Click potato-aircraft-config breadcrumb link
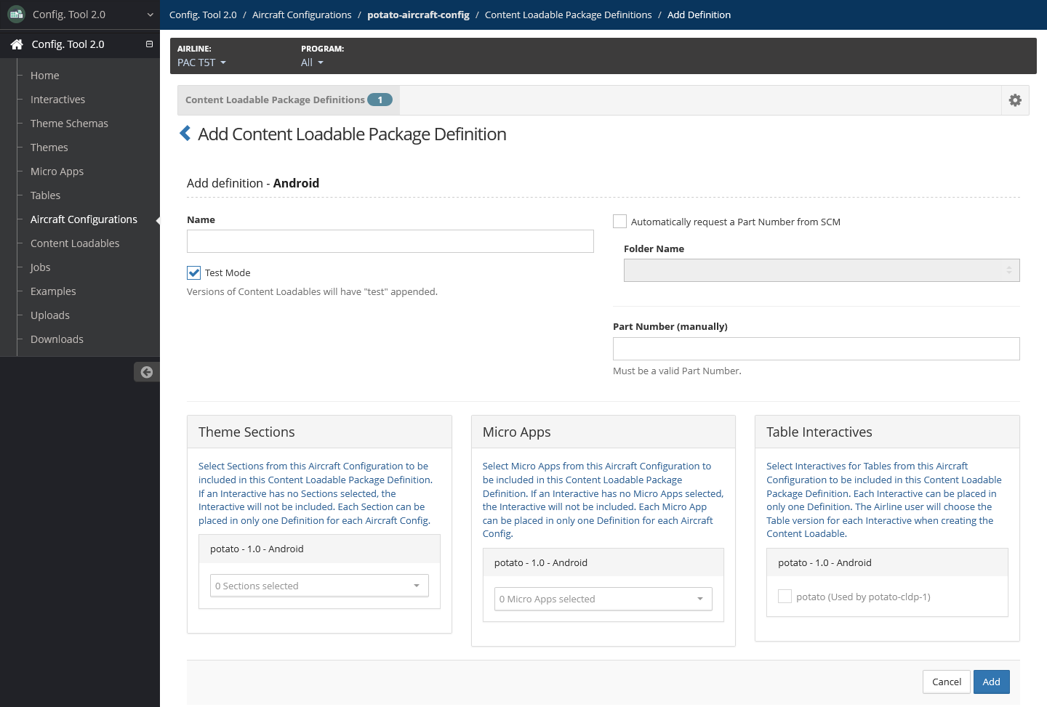 pyautogui.click(x=418, y=15)
